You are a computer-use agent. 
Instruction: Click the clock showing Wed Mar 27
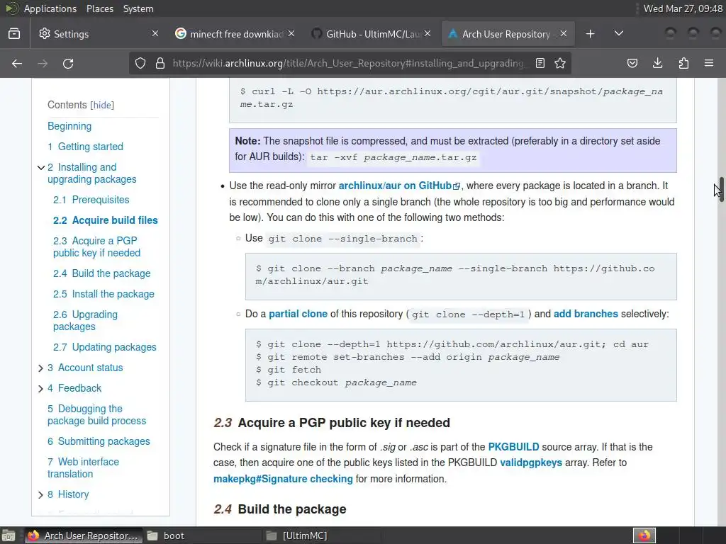click(683, 8)
